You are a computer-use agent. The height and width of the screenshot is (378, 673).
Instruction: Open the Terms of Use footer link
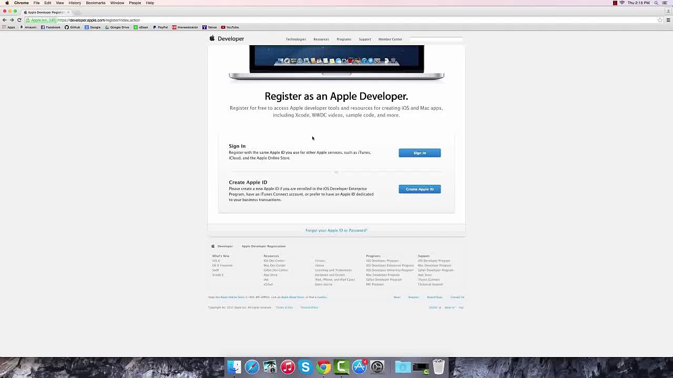click(x=284, y=308)
